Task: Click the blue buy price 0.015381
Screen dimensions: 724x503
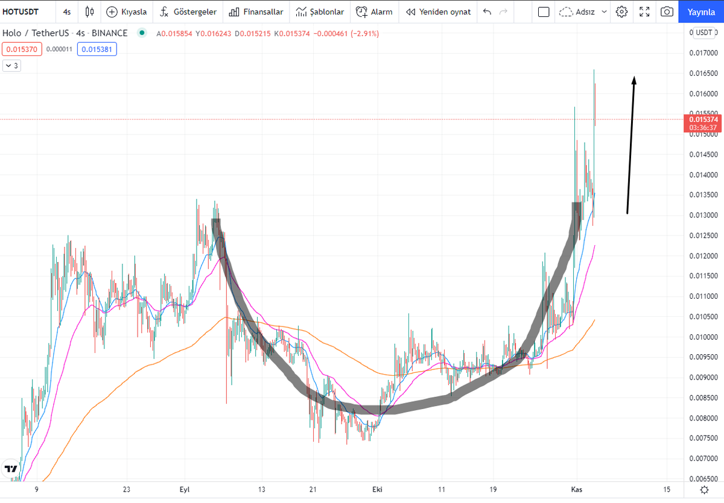Action: [97, 49]
